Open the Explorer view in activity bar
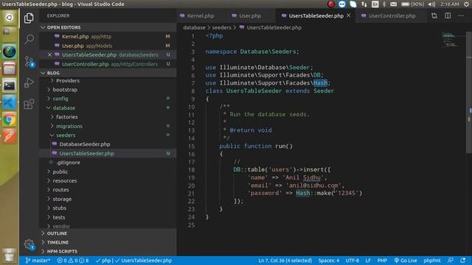The width and height of the screenshot is (472, 265). click(x=29, y=18)
